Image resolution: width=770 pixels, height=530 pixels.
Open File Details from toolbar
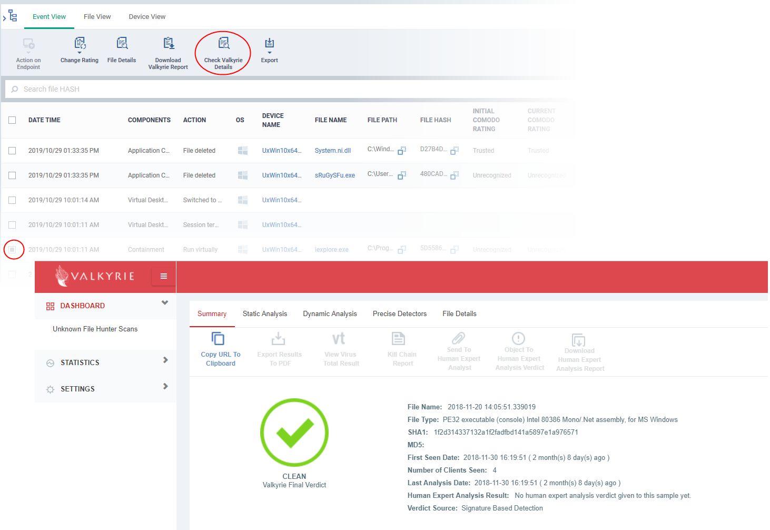pyautogui.click(x=122, y=43)
